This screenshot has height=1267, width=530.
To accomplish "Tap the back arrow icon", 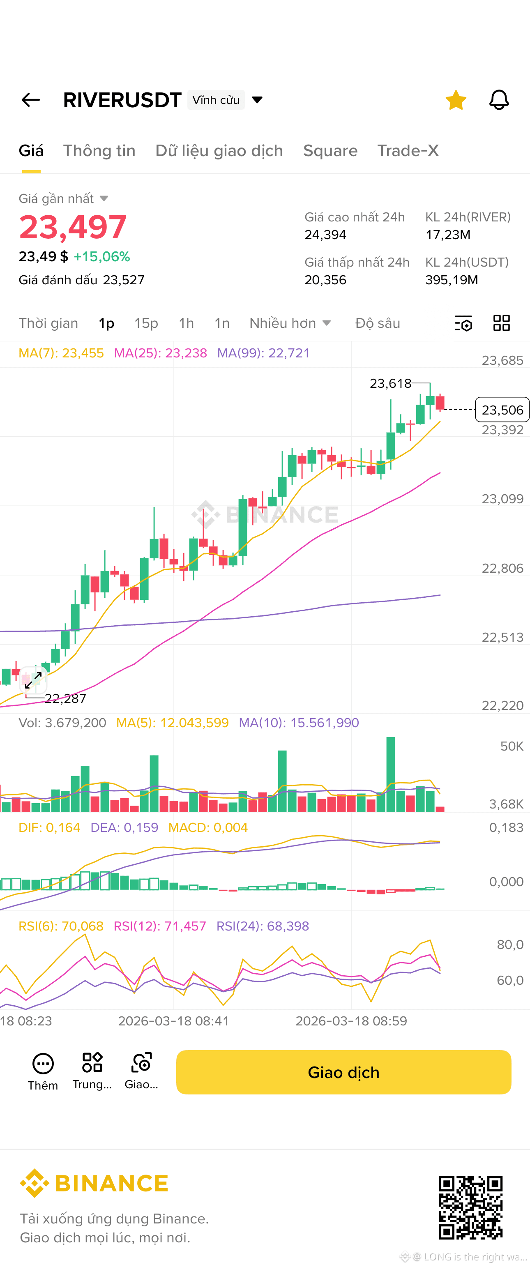I will [30, 100].
